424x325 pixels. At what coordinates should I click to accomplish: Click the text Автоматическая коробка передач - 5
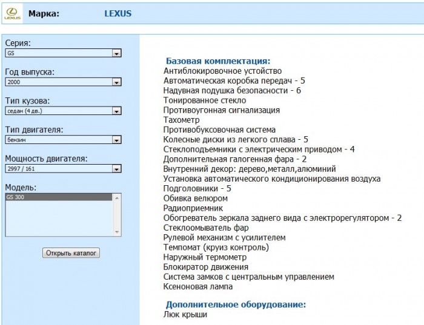click(x=234, y=80)
